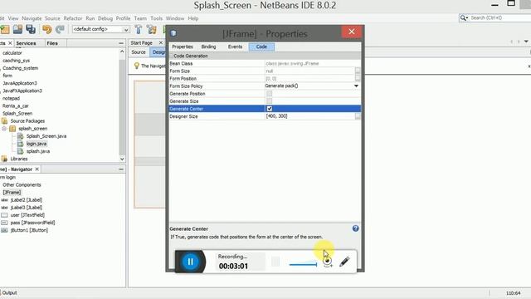Open the default config dropdown
The width and height of the screenshot is (531, 299).
pos(126,30)
